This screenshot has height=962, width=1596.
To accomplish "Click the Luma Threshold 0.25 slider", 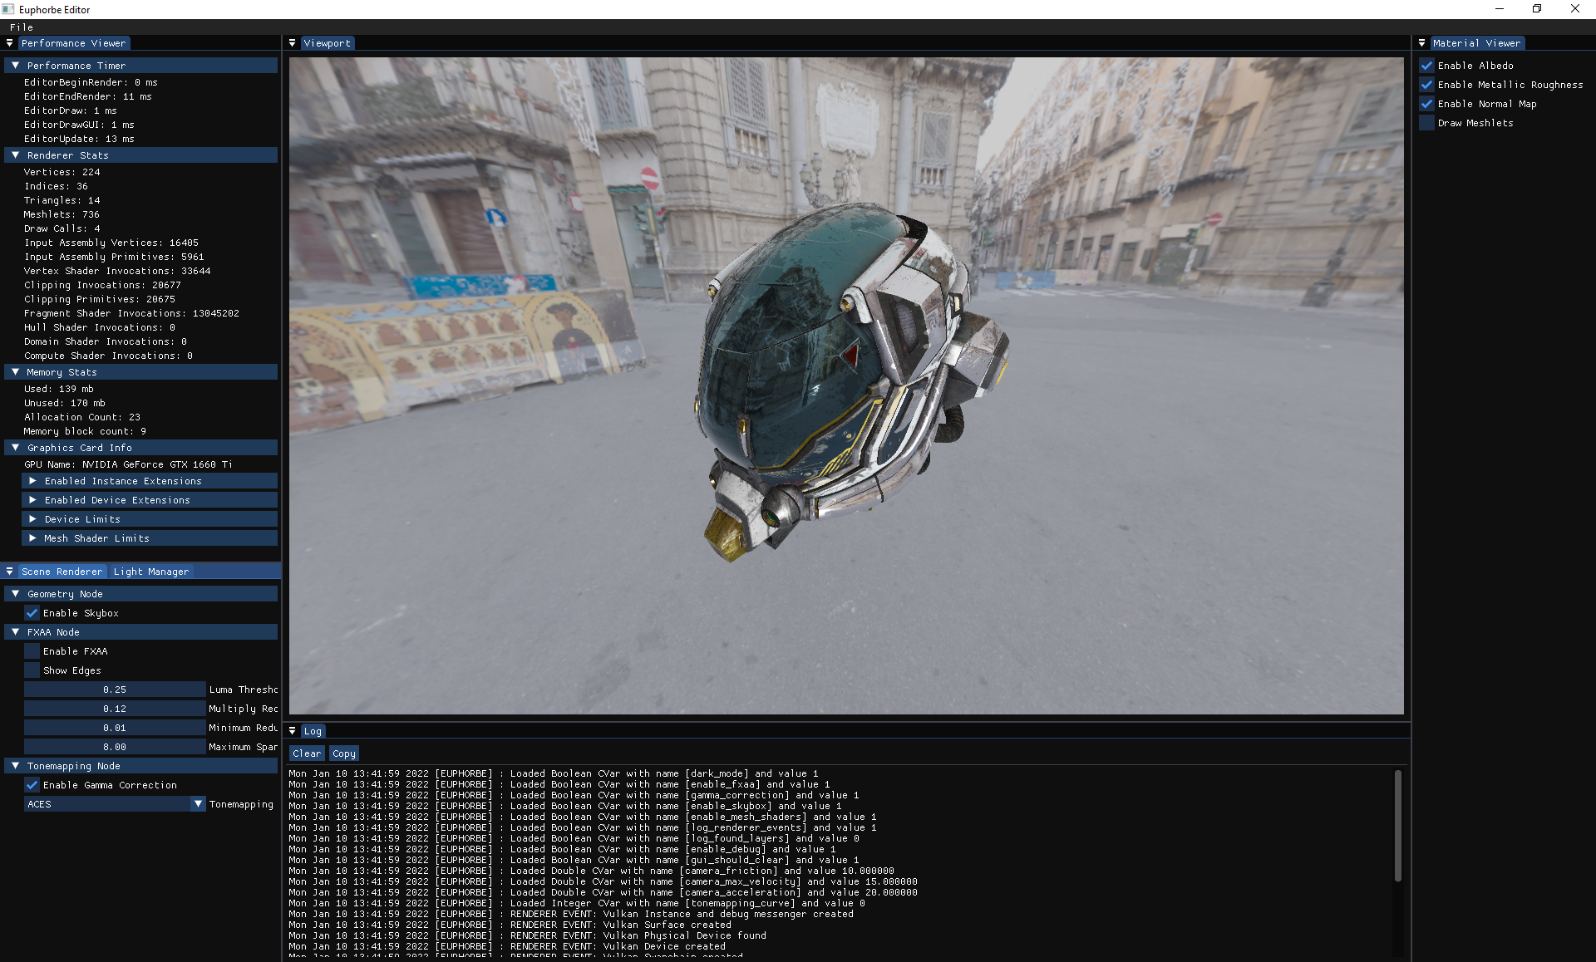I will coord(115,690).
